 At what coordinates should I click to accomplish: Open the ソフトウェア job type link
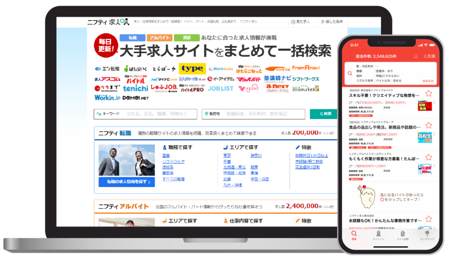pos(173,162)
